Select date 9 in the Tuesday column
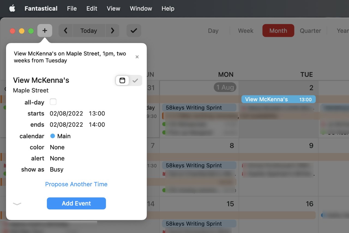The image size is (349, 233). pos(311,146)
